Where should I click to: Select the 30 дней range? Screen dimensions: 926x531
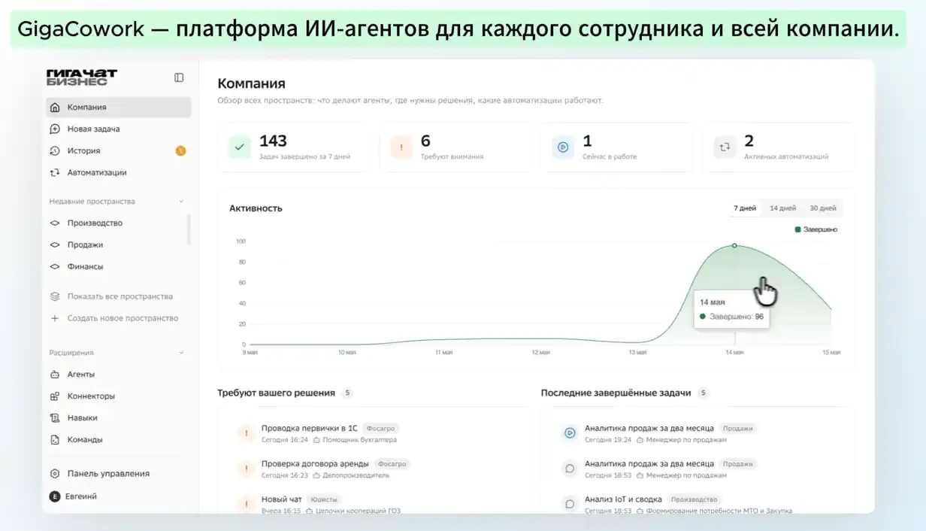(x=822, y=208)
